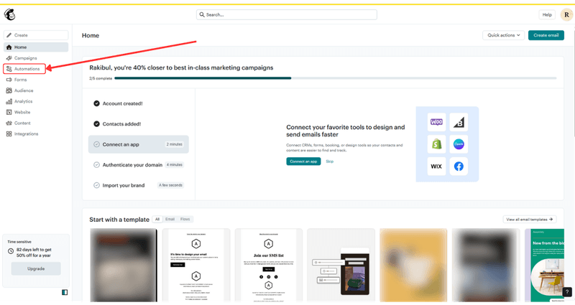Screen dimensions: 575x305
Task: Click the Skip link
Action: (x=330, y=161)
